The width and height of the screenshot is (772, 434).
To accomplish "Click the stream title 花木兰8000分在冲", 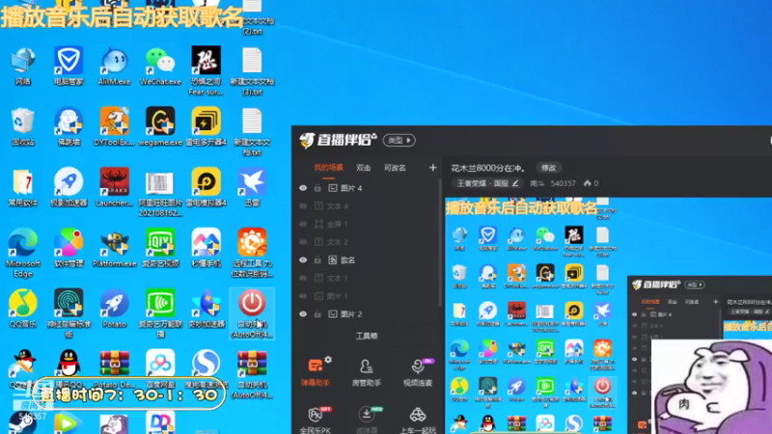I will pyautogui.click(x=487, y=168).
